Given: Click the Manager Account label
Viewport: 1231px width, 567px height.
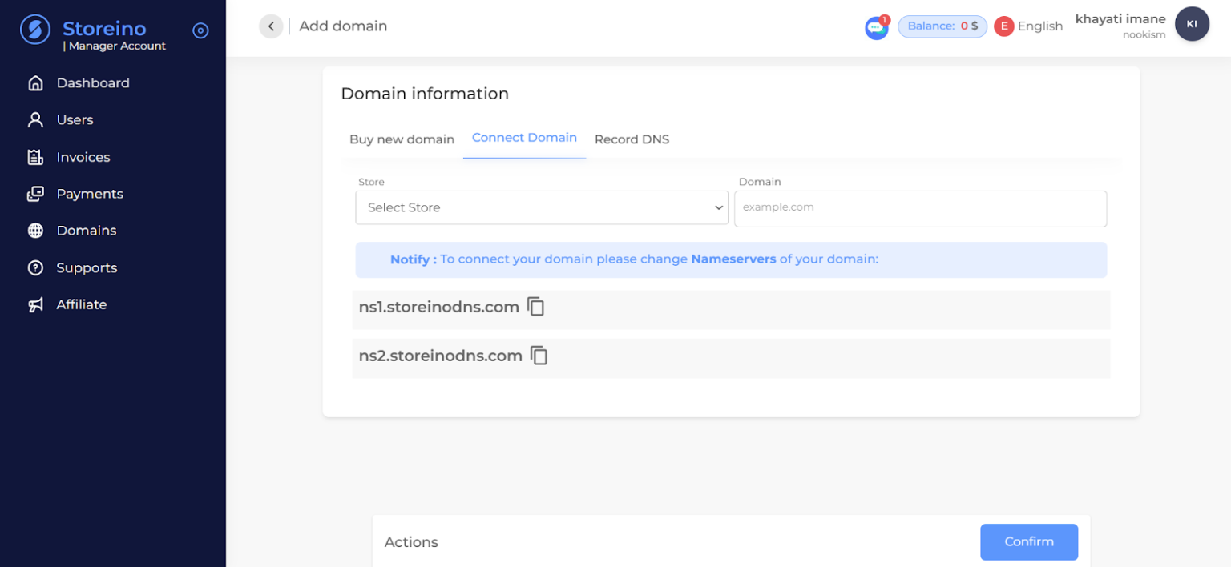Looking at the screenshot, I should [x=115, y=46].
